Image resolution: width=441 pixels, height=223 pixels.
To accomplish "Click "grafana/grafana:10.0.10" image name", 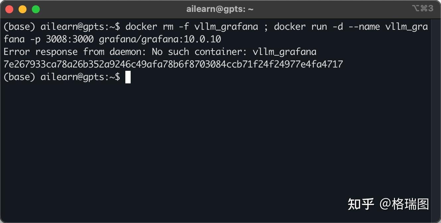I will click(x=160, y=39).
